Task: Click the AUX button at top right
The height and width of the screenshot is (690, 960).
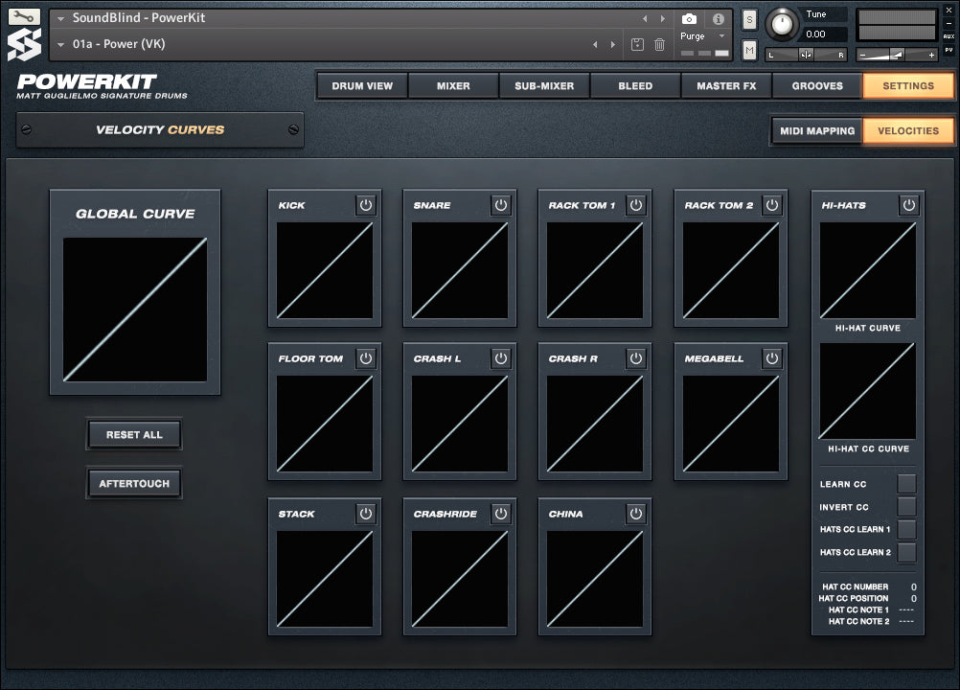Action: (949, 36)
